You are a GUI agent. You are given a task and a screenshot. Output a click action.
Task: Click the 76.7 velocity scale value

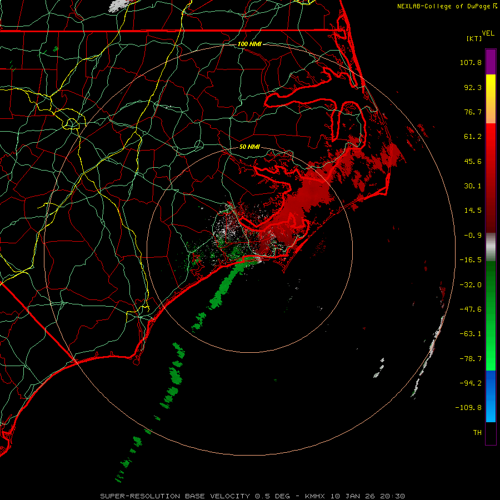tap(473, 112)
